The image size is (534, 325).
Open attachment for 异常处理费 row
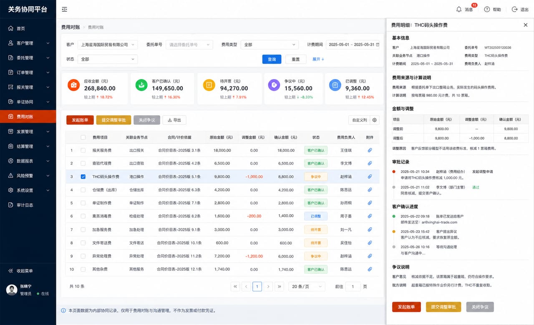coord(370,256)
